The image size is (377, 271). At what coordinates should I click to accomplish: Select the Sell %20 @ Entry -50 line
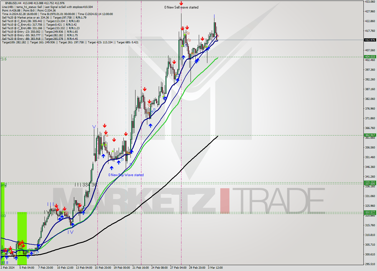click(x=40, y=35)
